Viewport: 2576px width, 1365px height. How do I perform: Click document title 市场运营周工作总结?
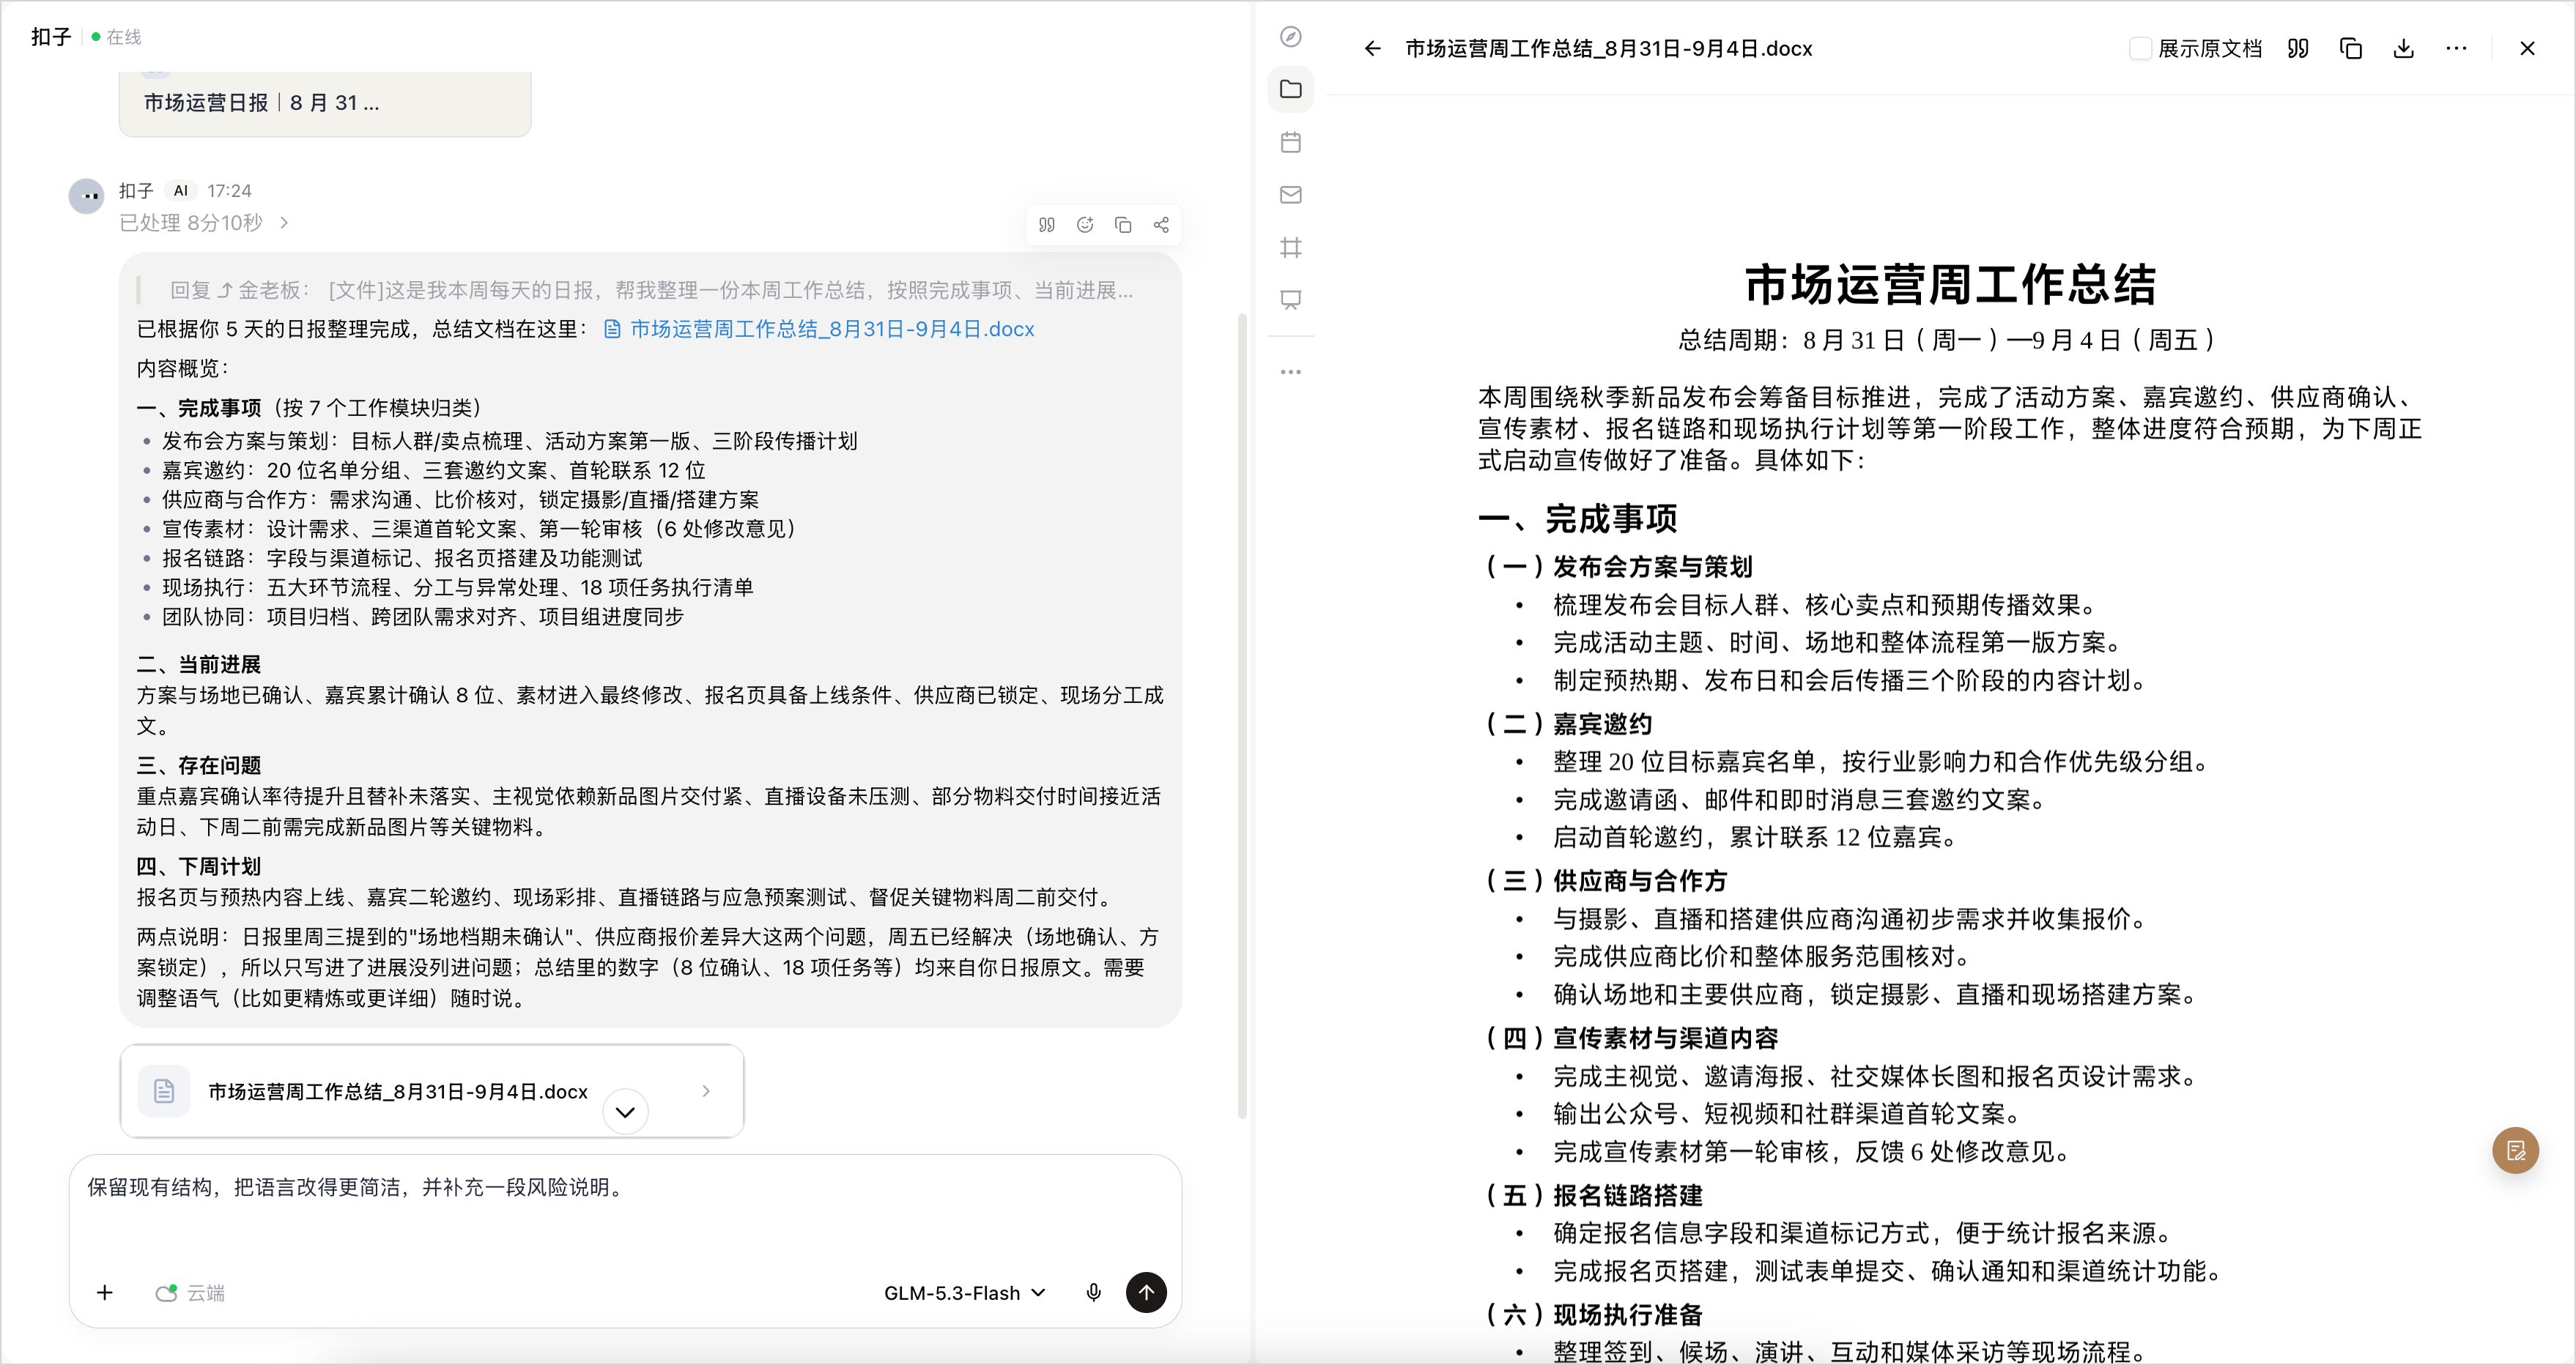(1950, 285)
